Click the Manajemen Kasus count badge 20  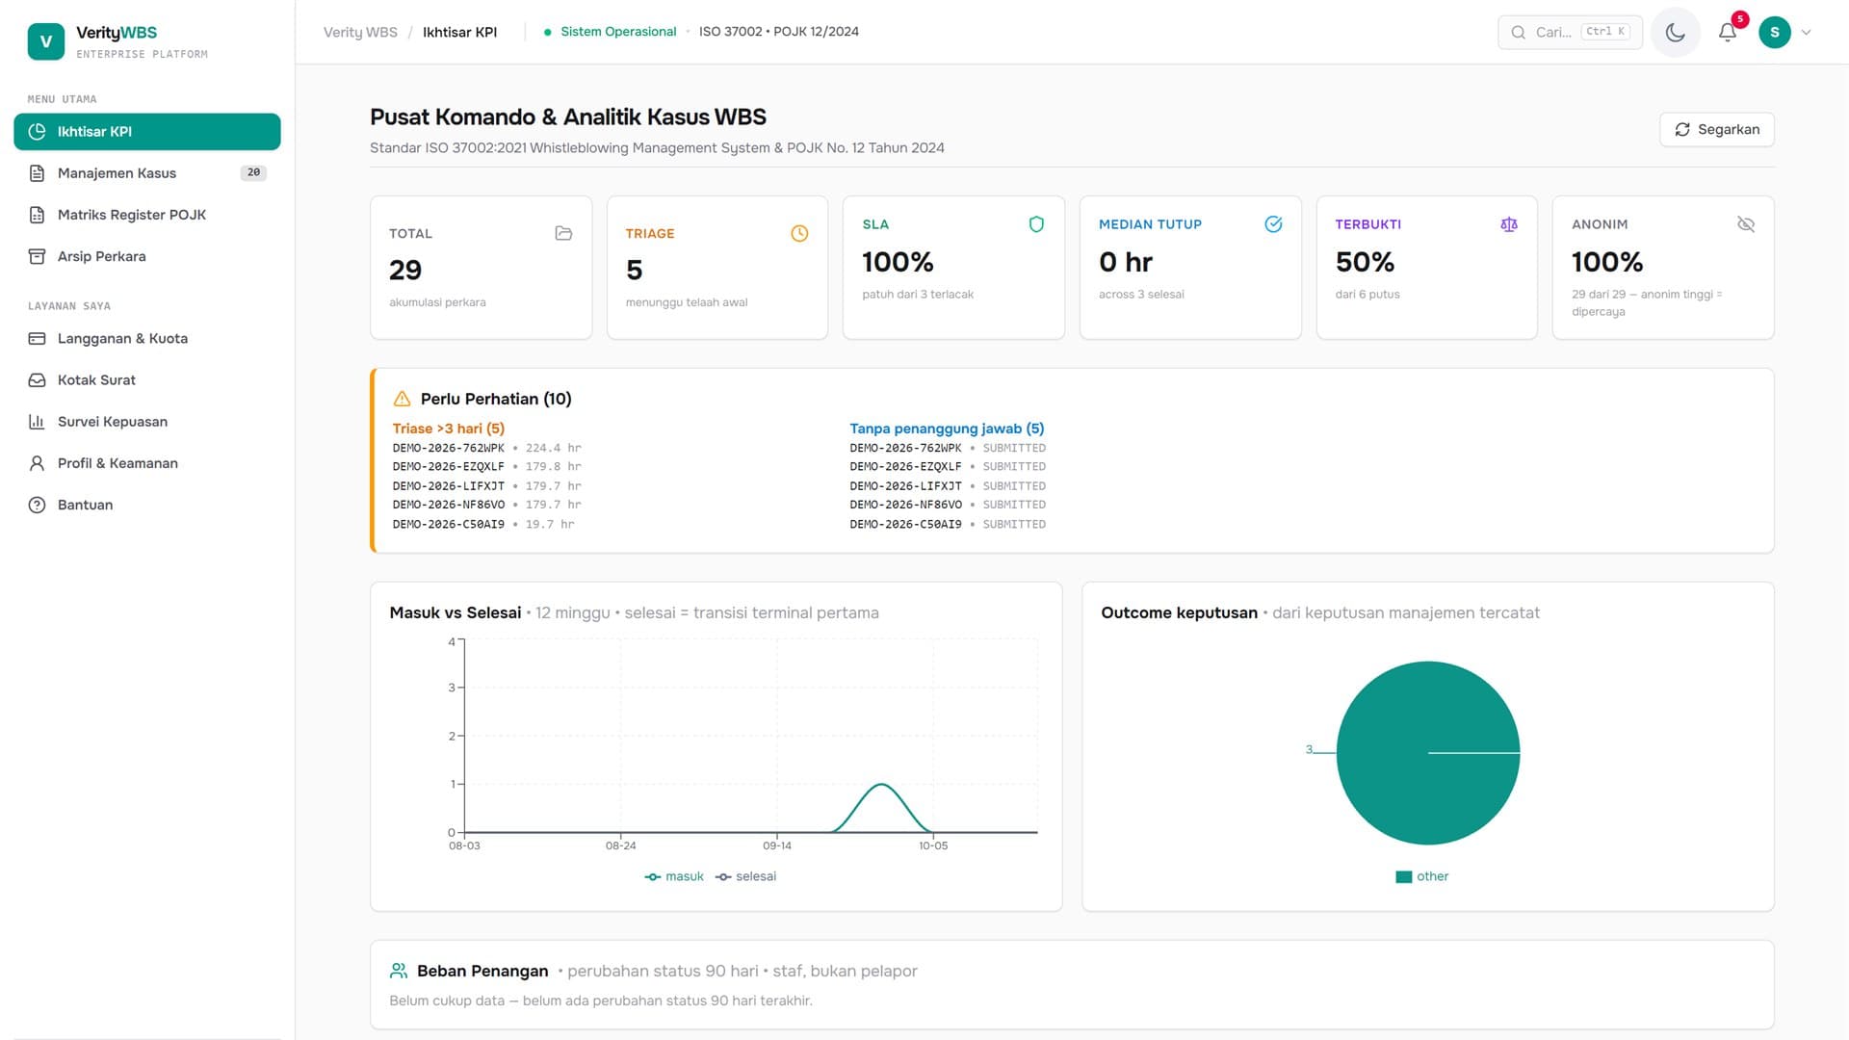[253, 173]
